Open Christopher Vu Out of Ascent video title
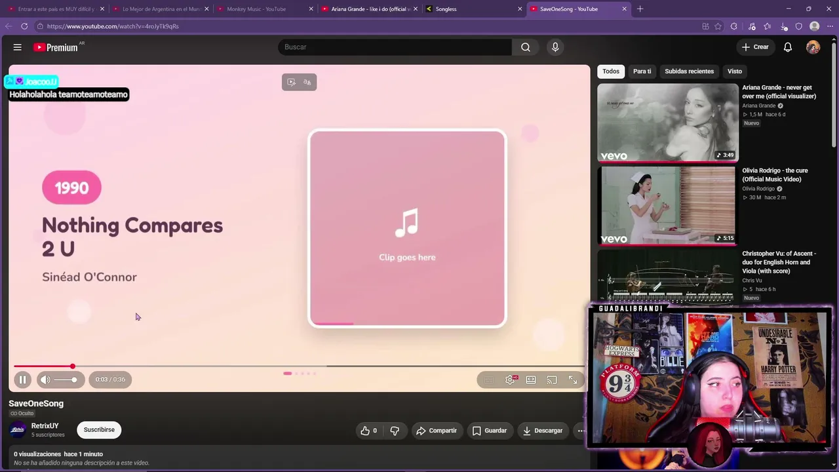The image size is (839, 472). pyautogui.click(x=779, y=262)
